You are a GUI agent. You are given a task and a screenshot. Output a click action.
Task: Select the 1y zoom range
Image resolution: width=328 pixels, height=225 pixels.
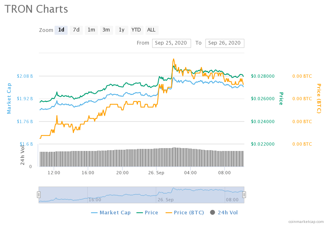pos(121,30)
